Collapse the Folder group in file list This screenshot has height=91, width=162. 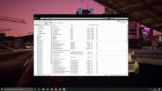tap(126, 27)
